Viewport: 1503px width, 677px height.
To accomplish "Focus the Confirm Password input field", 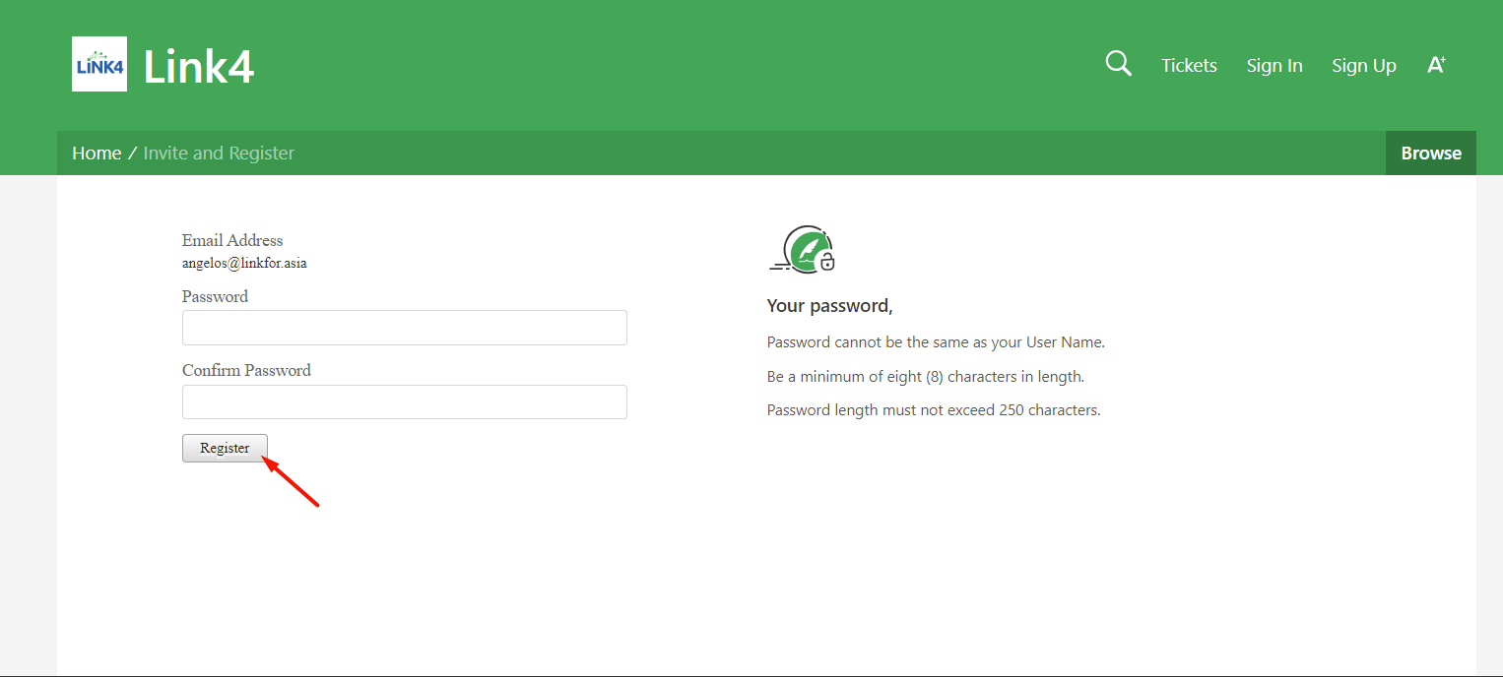I will point(405,401).
